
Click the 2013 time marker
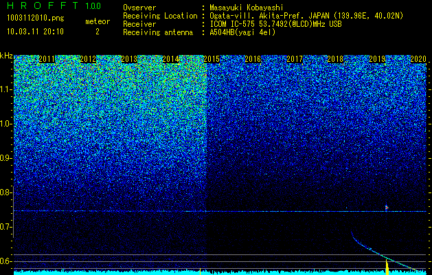[129, 59]
